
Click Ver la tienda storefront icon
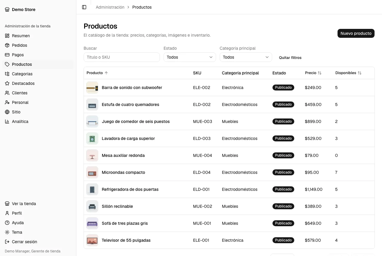tap(7, 204)
